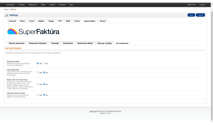Image resolution: width=213 pixels, height=125 pixels.
Task: Switch to the Local tab
Action: (31, 21)
